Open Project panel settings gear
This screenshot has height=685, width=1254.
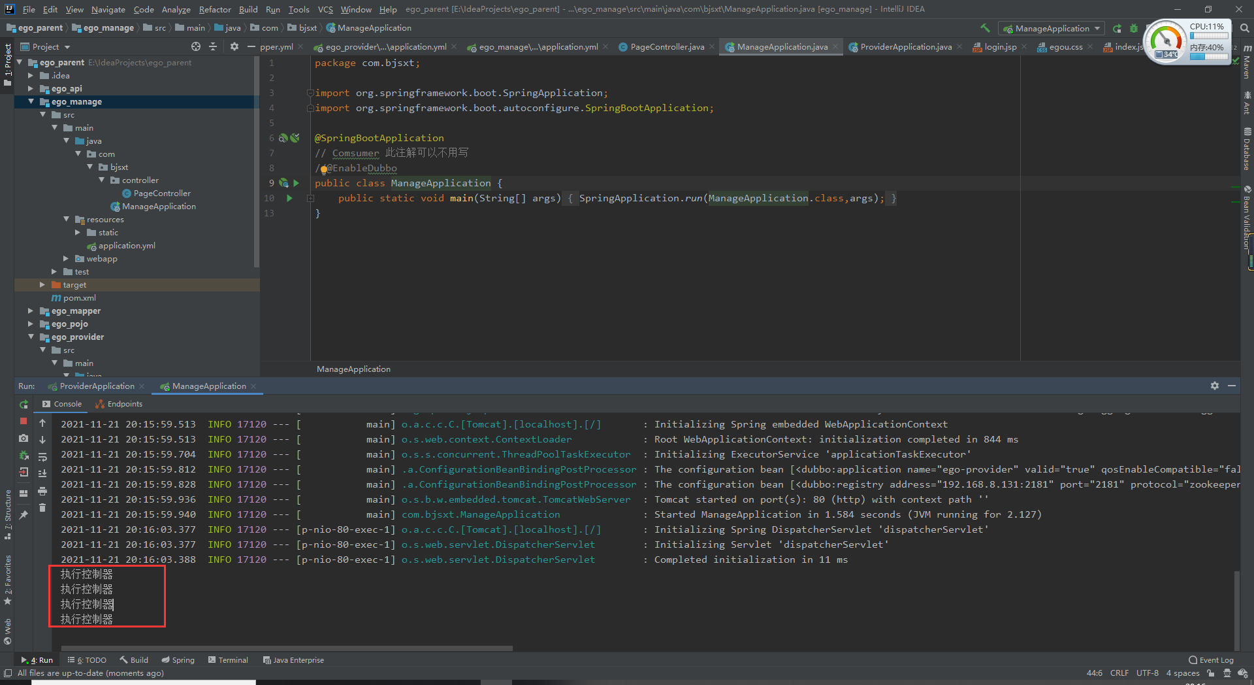coord(234,46)
